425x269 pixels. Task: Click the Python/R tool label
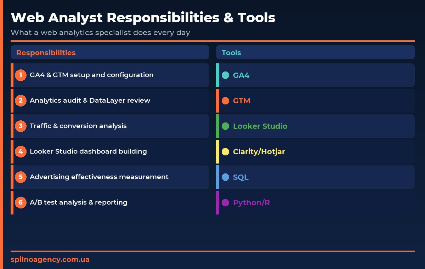251,203
